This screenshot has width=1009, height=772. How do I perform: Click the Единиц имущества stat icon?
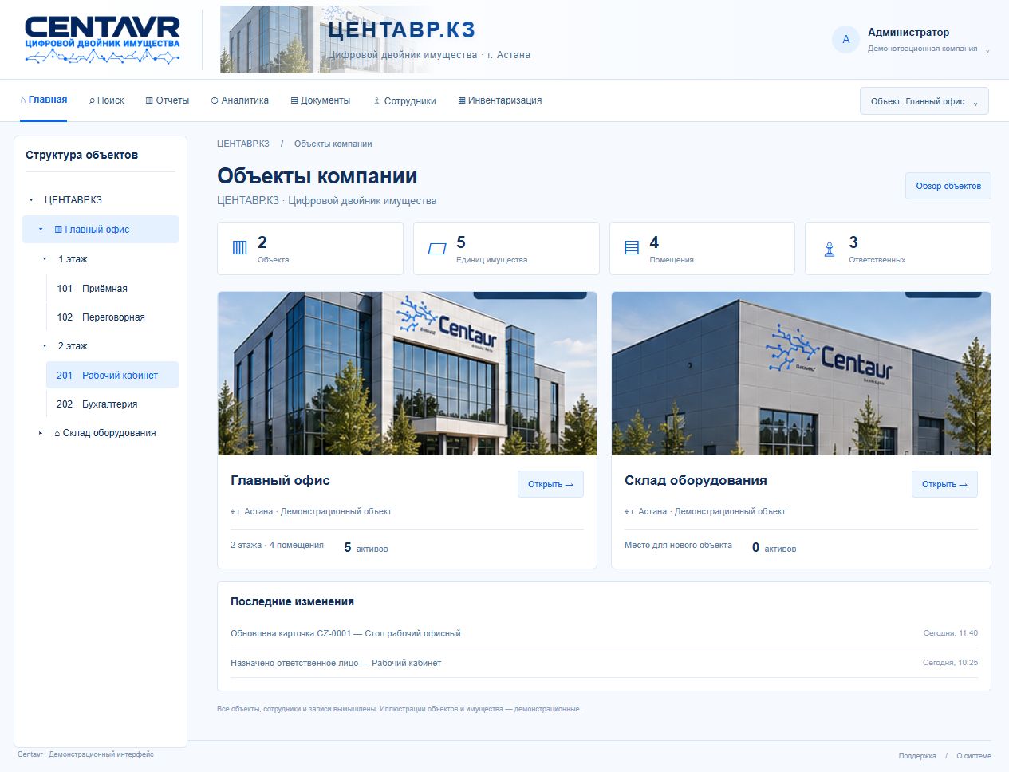[x=436, y=248]
